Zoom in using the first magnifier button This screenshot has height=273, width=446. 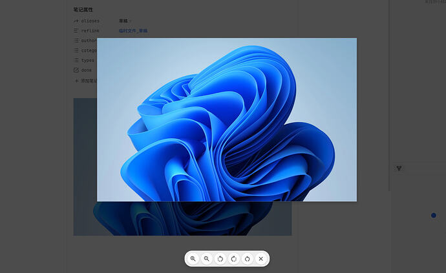tap(193, 259)
